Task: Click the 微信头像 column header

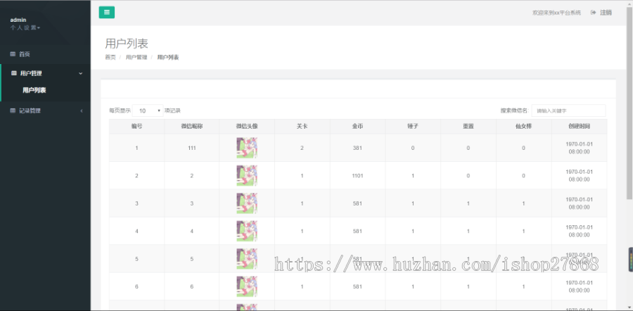Action: coord(247,127)
